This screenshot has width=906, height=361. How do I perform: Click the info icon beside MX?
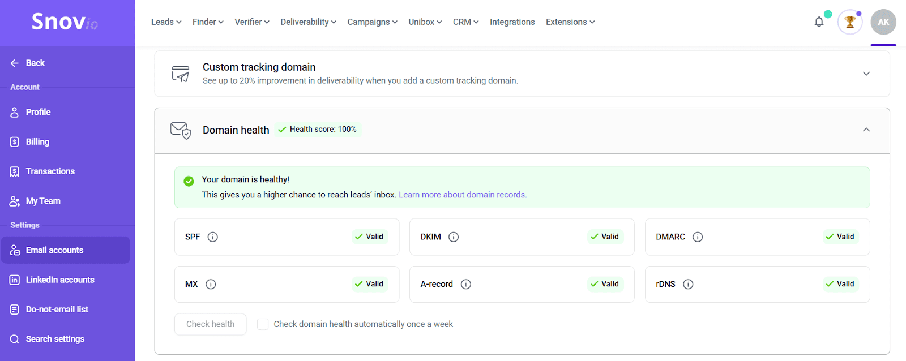coord(211,284)
